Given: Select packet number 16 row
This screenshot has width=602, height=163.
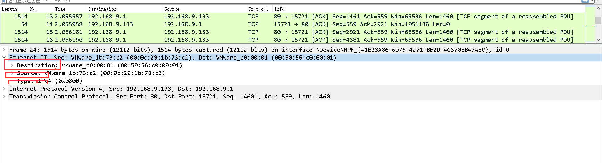Looking at the screenshot, I should (x=188, y=40).
